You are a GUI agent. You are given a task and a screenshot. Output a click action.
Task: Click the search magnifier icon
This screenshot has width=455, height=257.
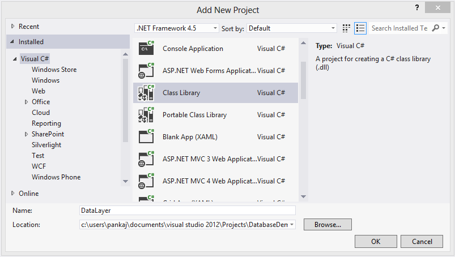pos(436,28)
